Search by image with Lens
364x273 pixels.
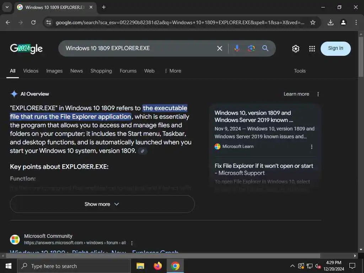pyautogui.click(x=251, y=48)
